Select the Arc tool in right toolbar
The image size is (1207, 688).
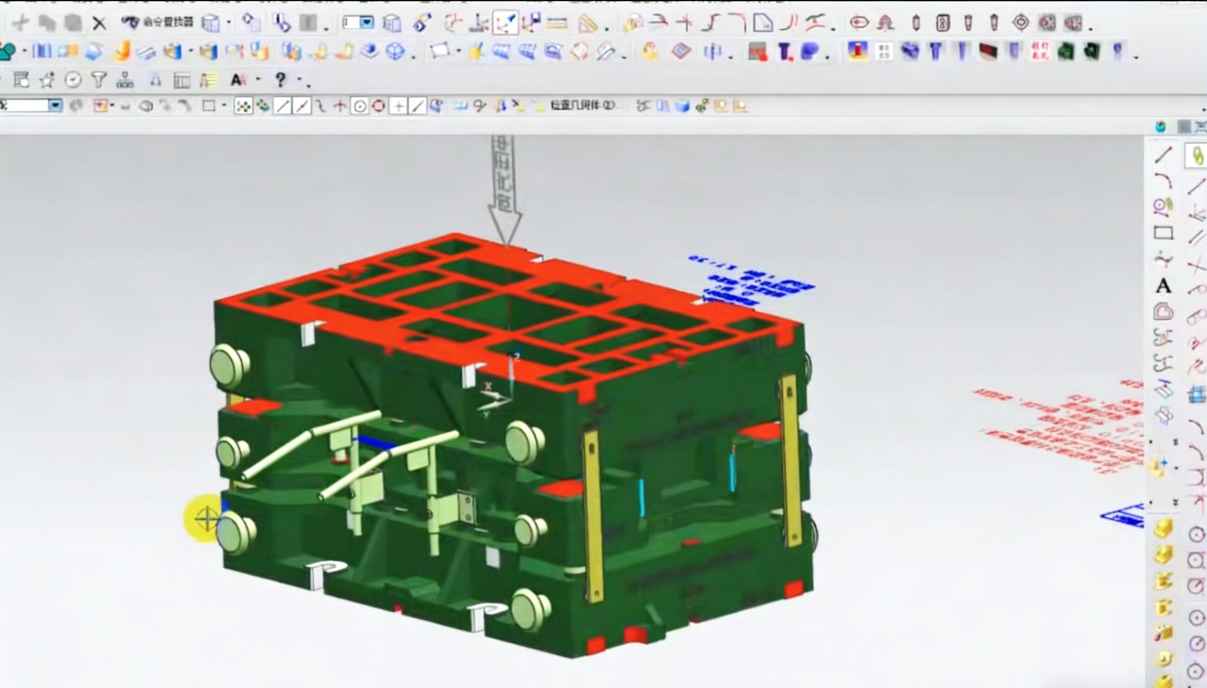coord(1163,181)
